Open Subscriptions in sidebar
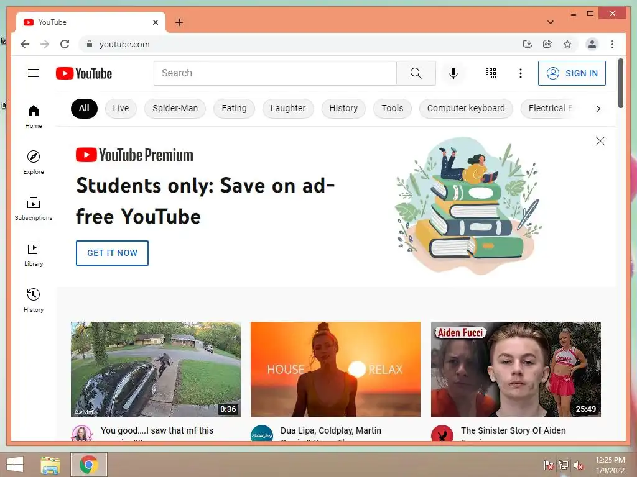The height and width of the screenshot is (477, 637). pos(34,209)
